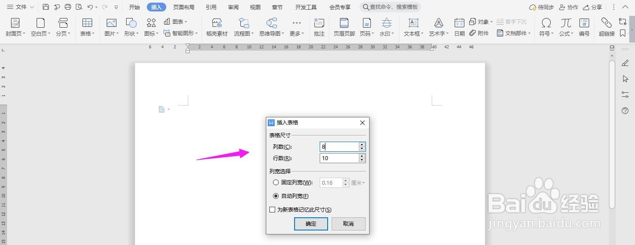Click the 行数 rows input field
Image resolution: width=635 pixels, height=245 pixels.
coord(339,158)
